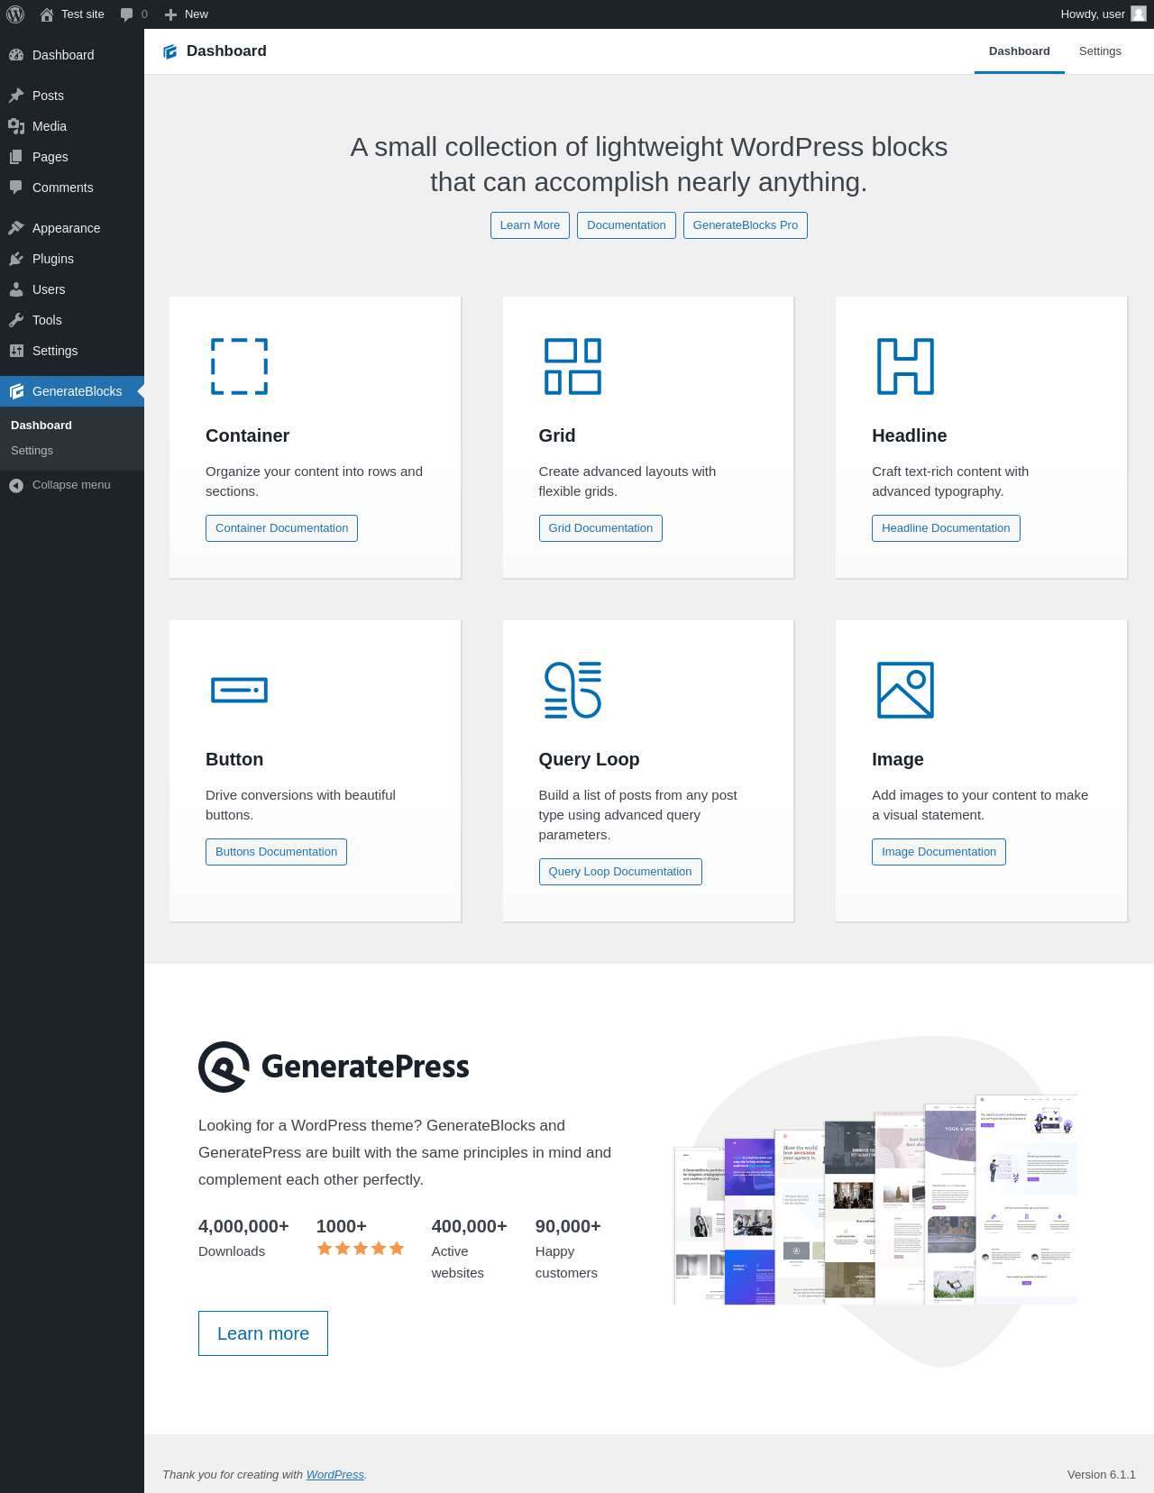Screen dimensions: 1154x1493
Task: Open the Comments sidebar menu
Action: [x=72, y=188]
